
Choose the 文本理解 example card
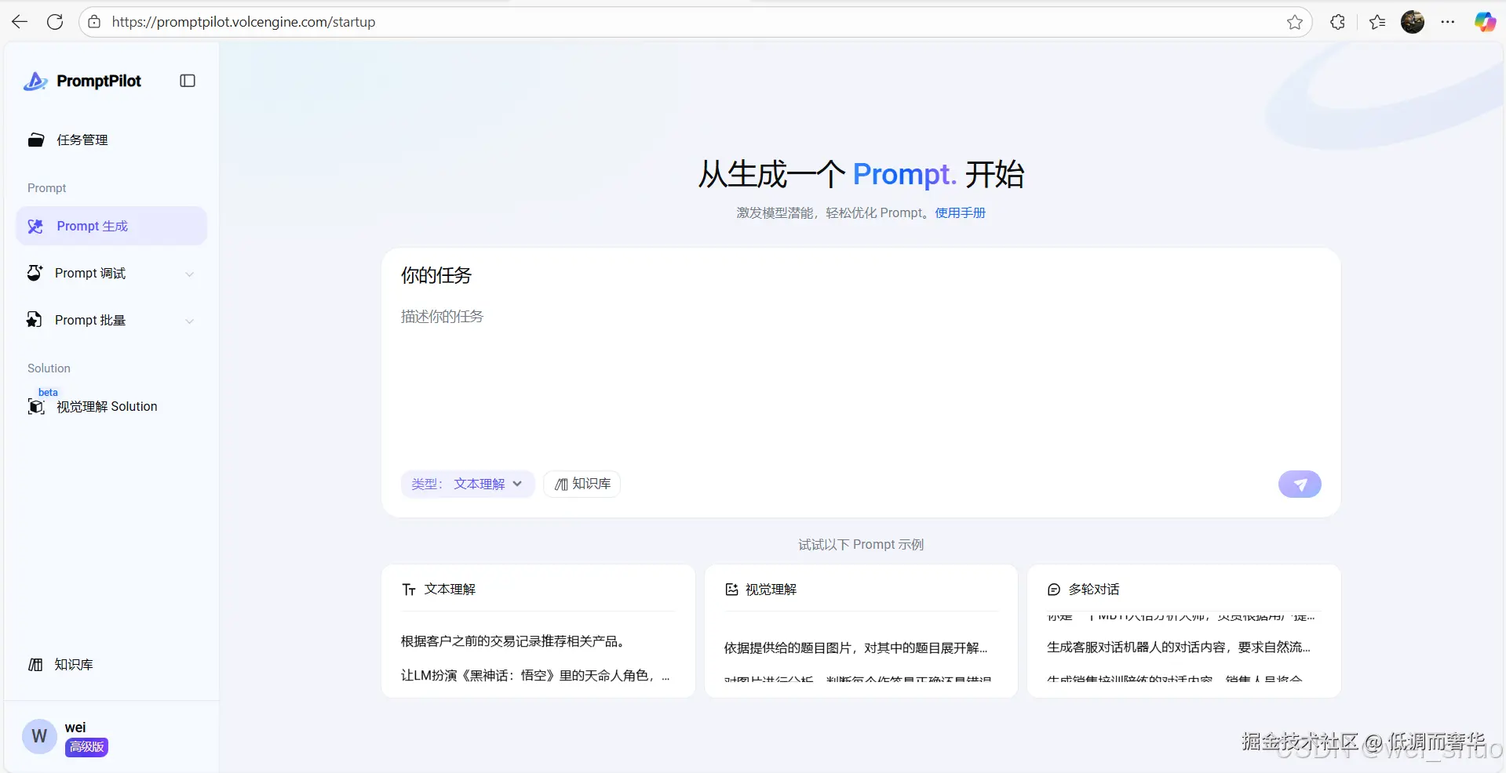(538, 631)
